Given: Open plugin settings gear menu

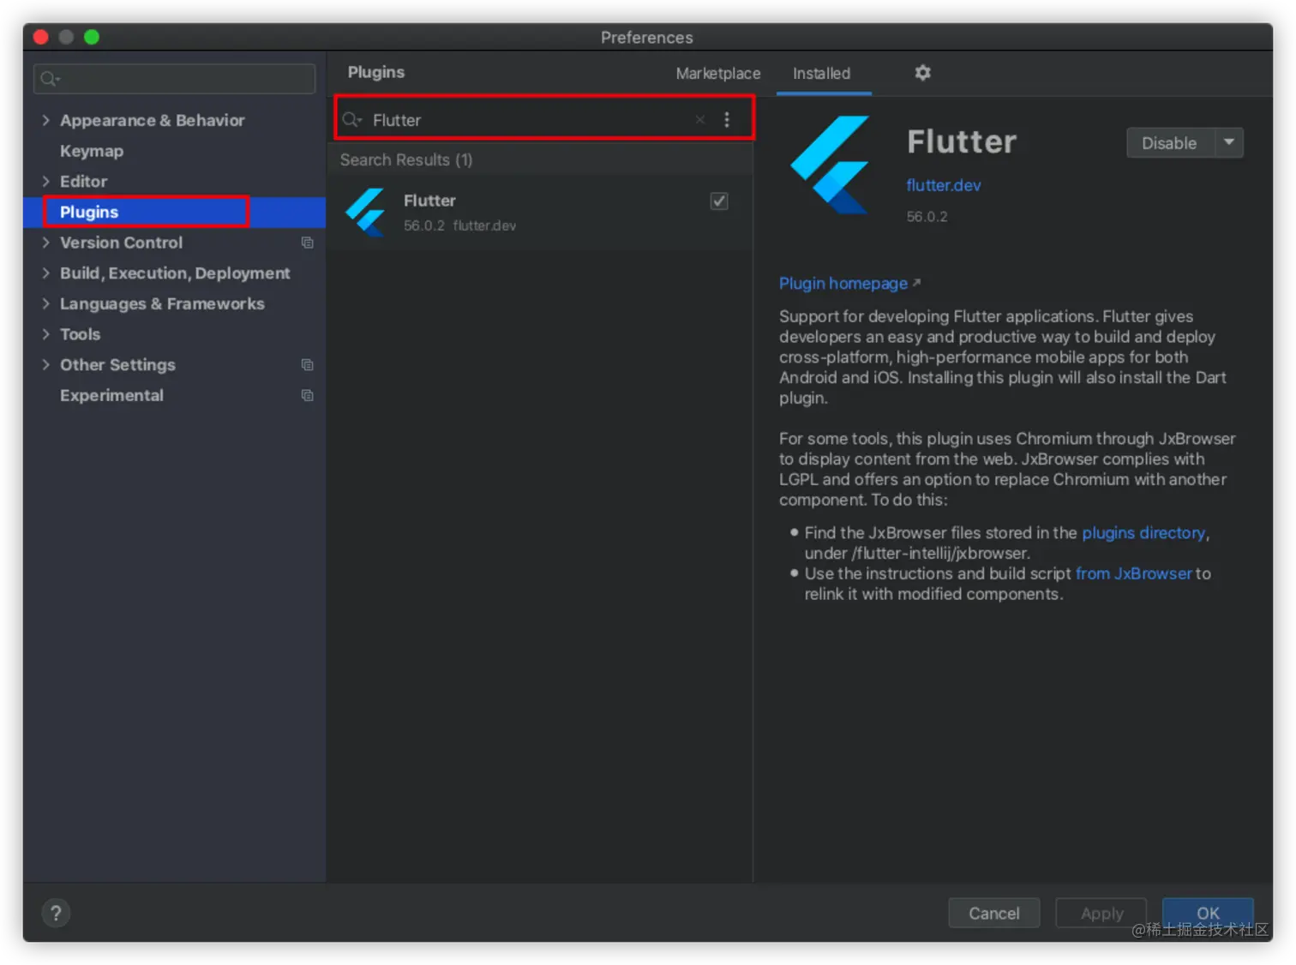Looking at the screenshot, I should click(x=922, y=73).
